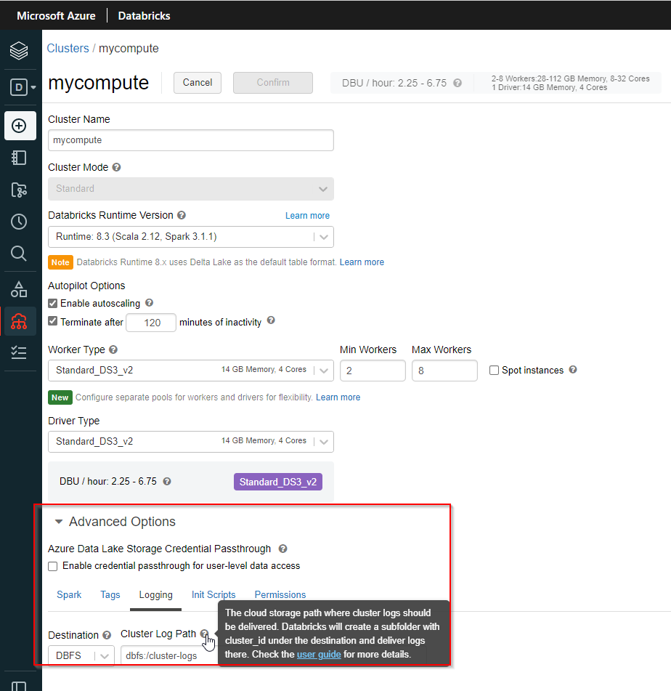
Task: Click the Databricks title in header
Action: tap(144, 16)
